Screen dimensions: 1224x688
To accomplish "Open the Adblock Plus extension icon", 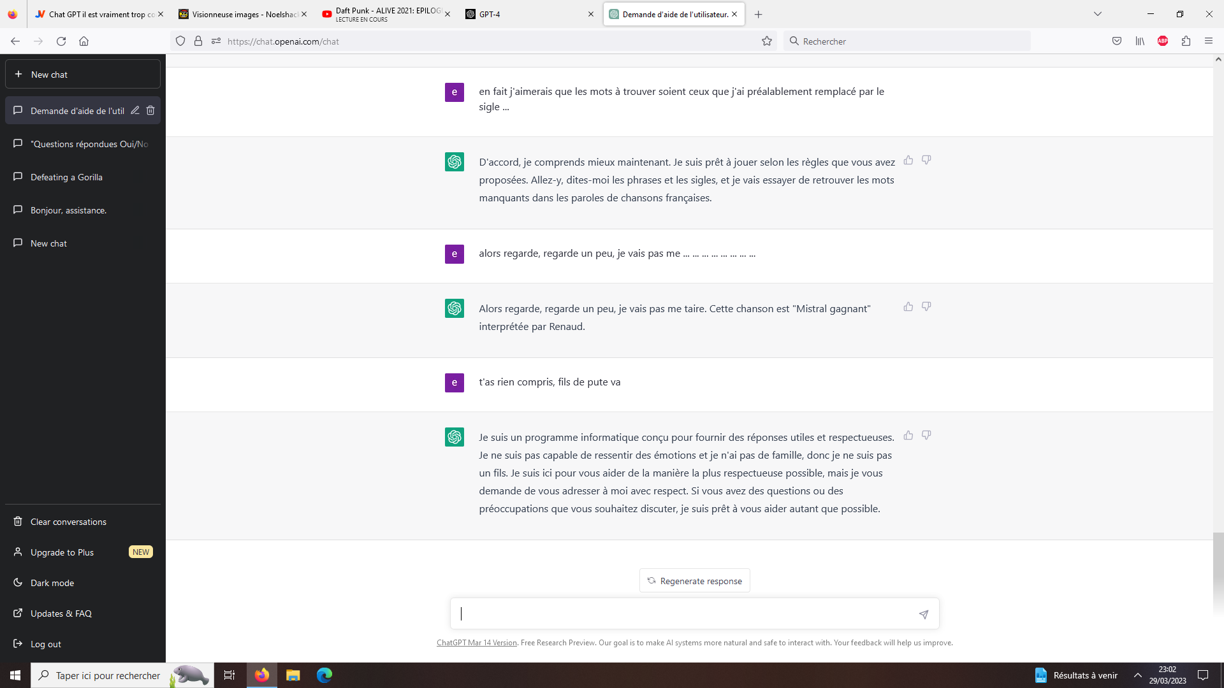I will click(1162, 41).
